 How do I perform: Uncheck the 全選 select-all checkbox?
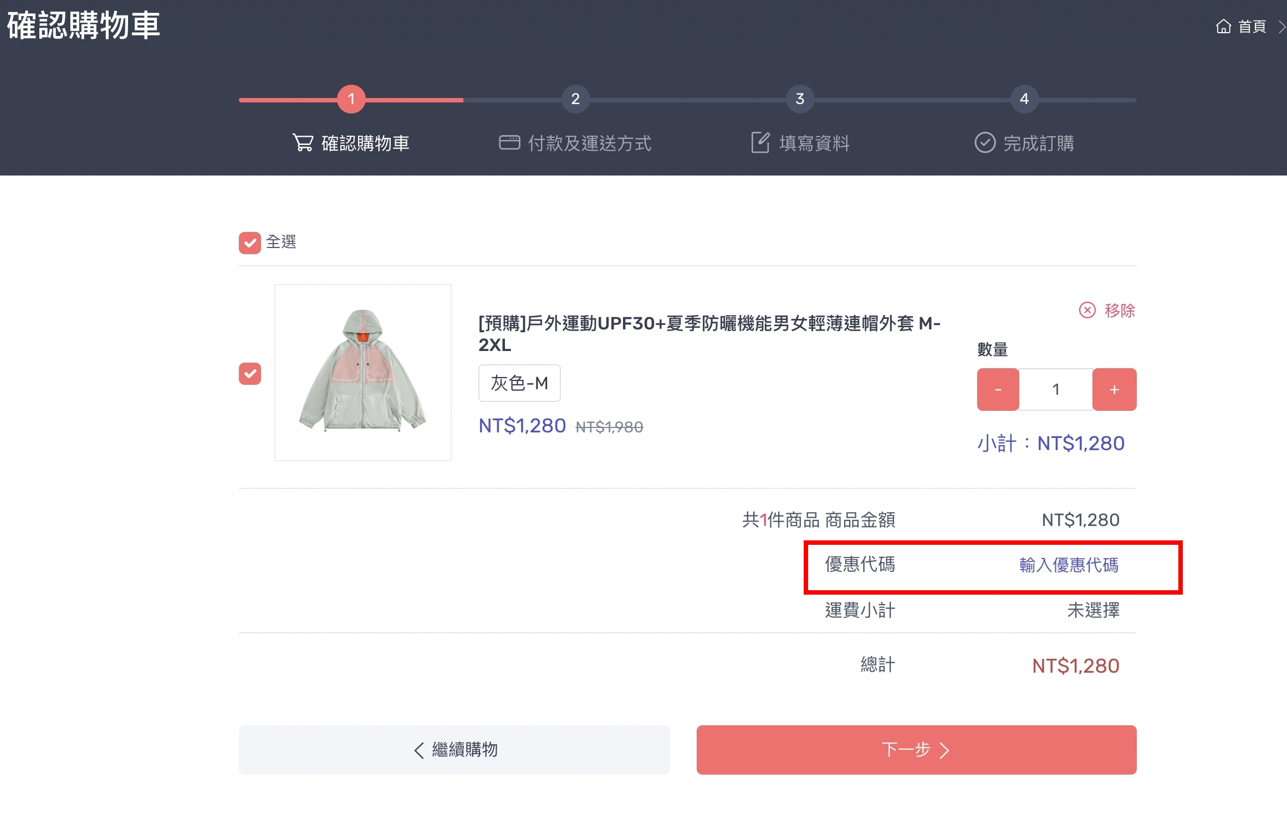(x=250, y=243)
